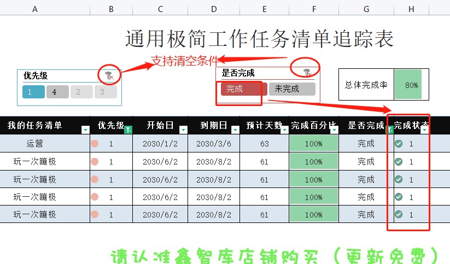Select the 63 estimated days cell
The width and height of the screenshot is (450, 264).
tap(264, 143)
